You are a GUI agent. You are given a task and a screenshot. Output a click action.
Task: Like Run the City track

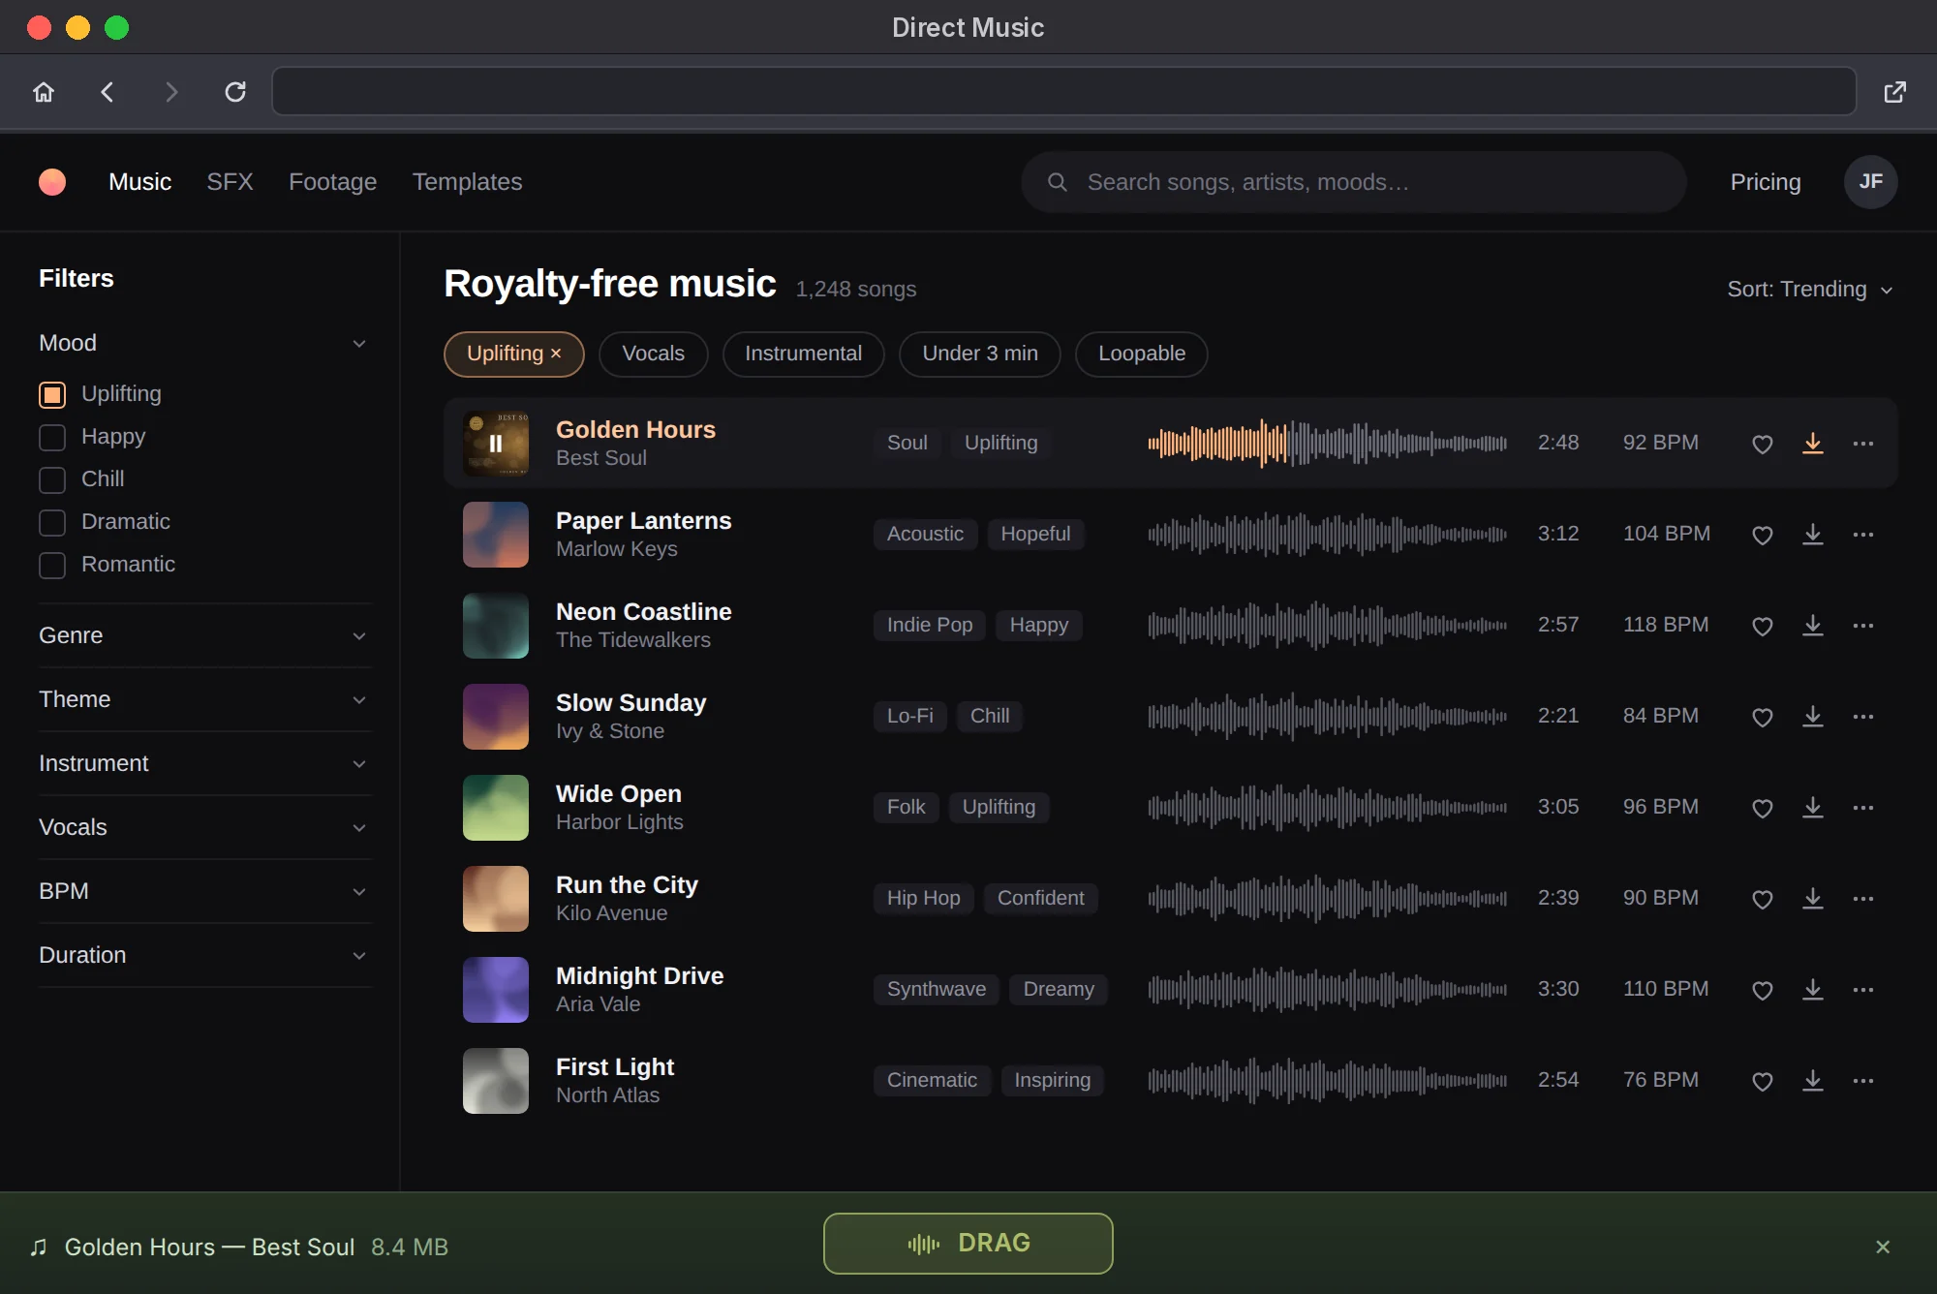[1763, 899]
